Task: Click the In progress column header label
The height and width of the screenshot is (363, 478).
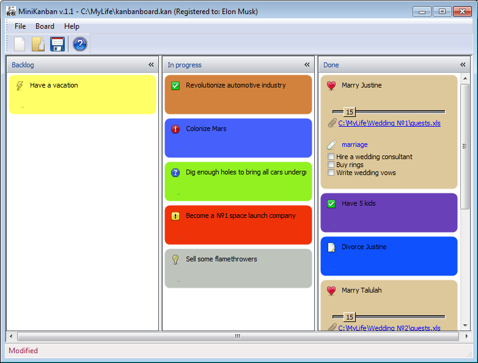Action: click(x=185, y=65)
